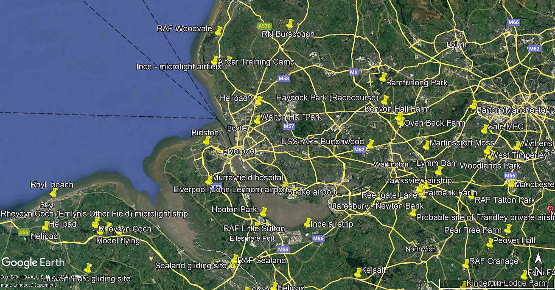Select the RN Burscough pushpin marker
This screenshot has height=290, width=555.
[x=290, y=24]
